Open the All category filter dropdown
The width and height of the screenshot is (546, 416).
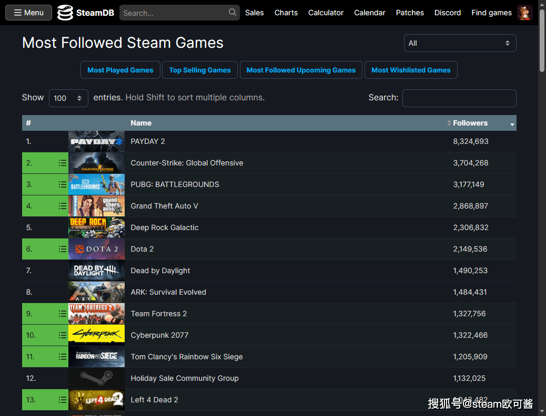coord(459,43)
